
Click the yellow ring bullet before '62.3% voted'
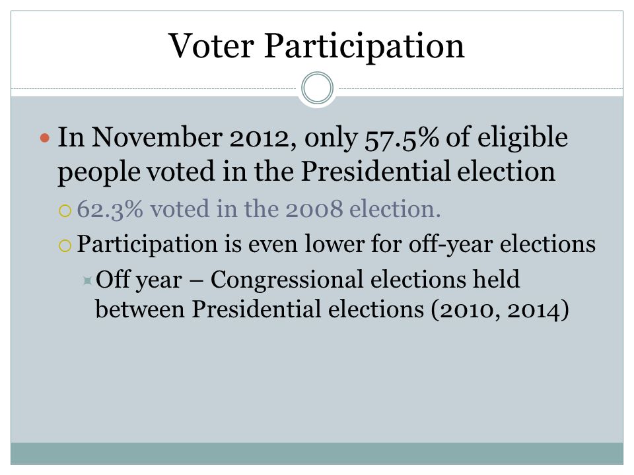pos(65,211)
